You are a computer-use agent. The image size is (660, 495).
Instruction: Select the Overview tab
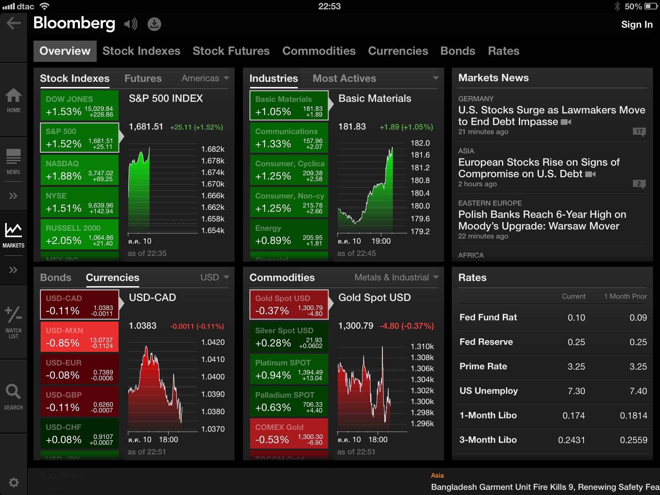pyautogui.click(x=65, y=51)
